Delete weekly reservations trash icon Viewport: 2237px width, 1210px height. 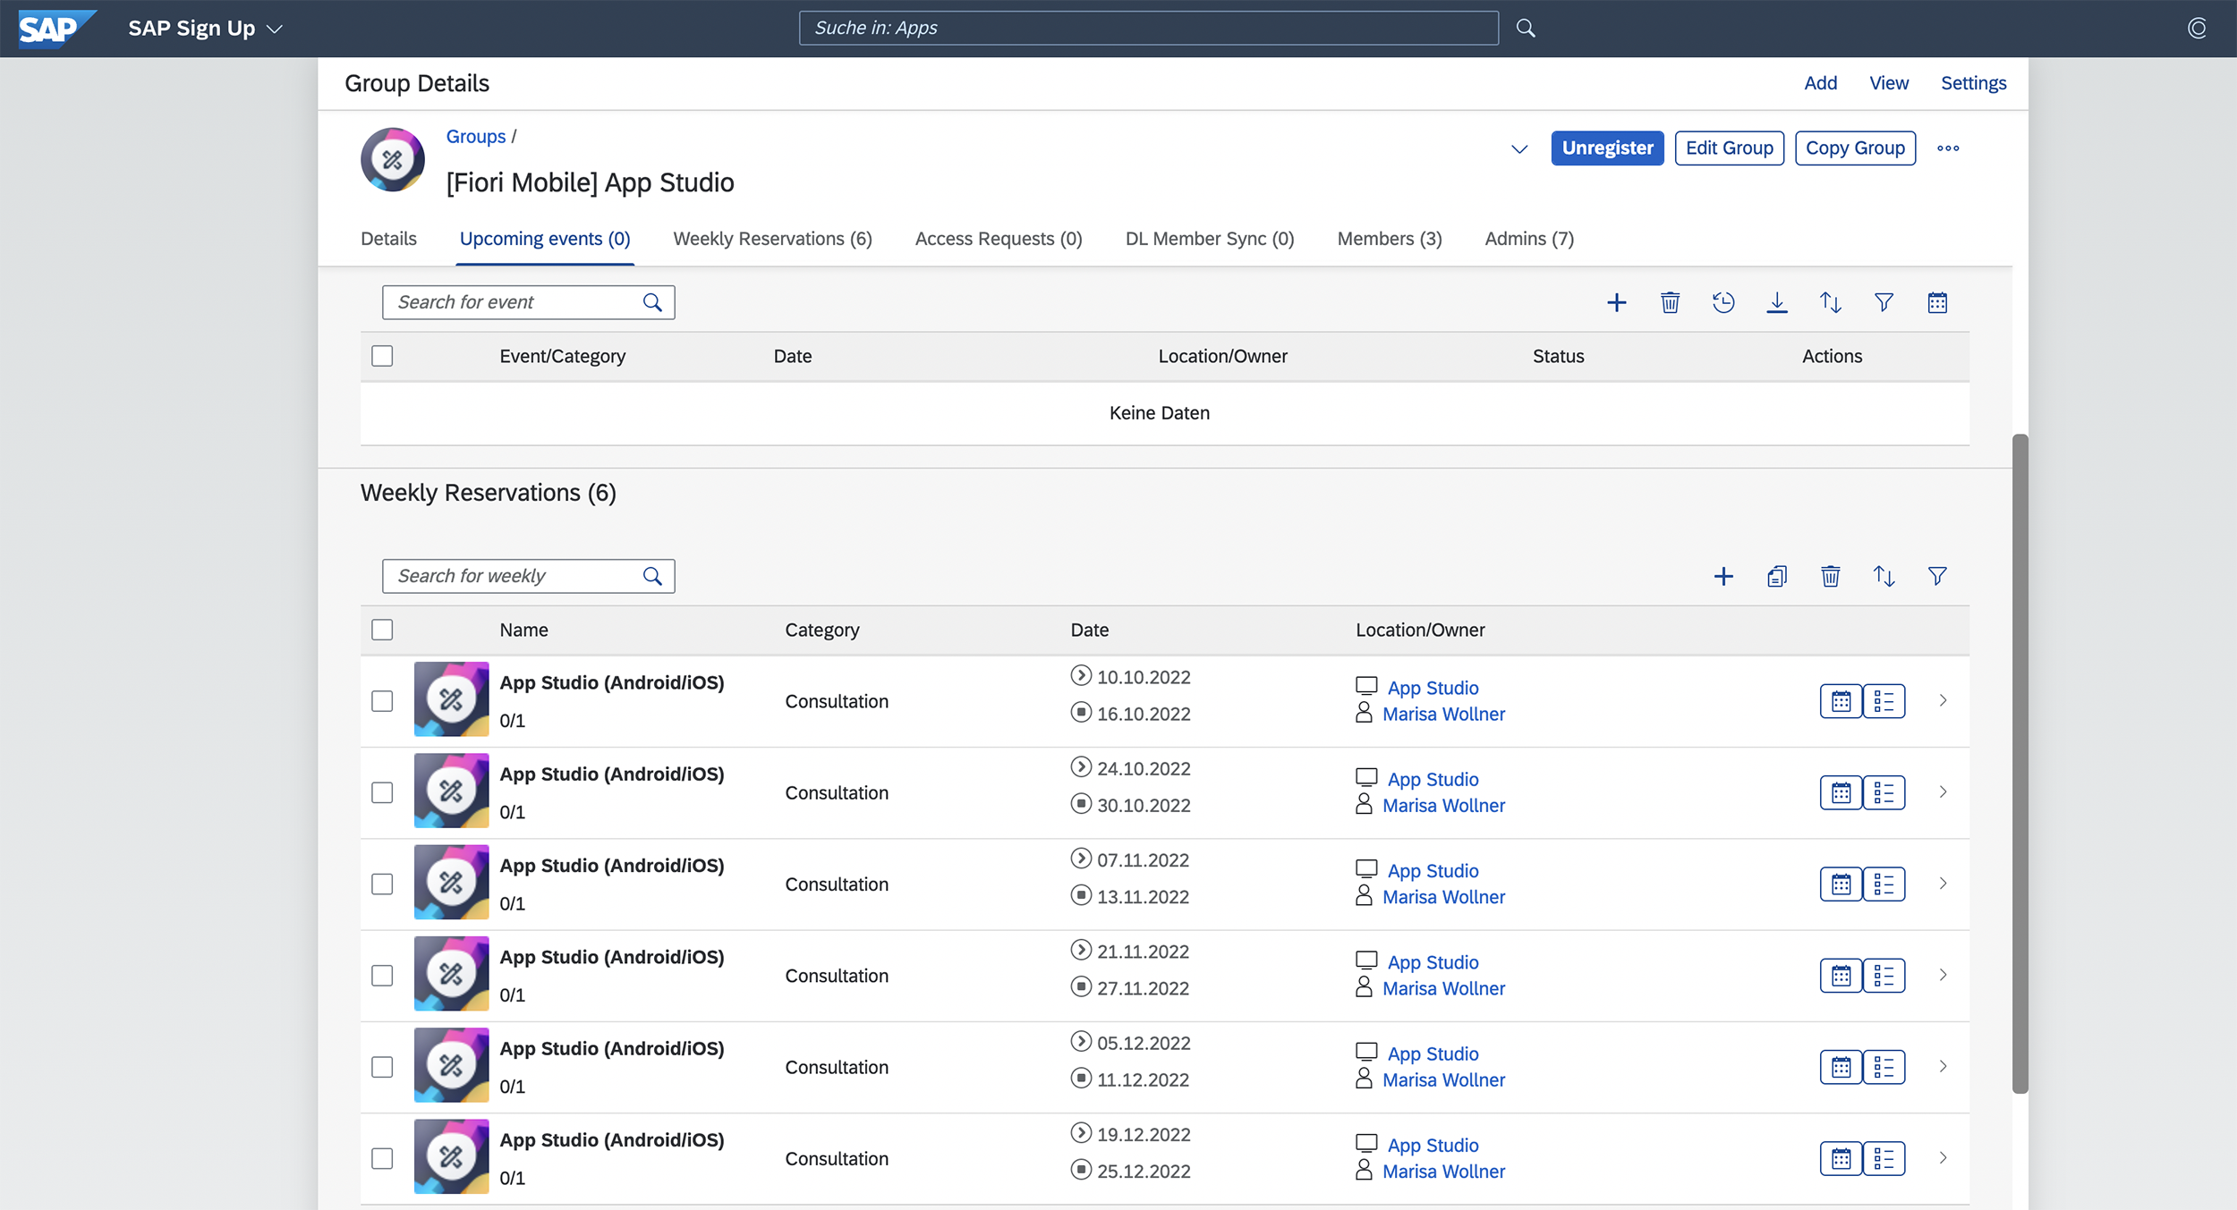pyautogui.click(x=1831, y=576)
